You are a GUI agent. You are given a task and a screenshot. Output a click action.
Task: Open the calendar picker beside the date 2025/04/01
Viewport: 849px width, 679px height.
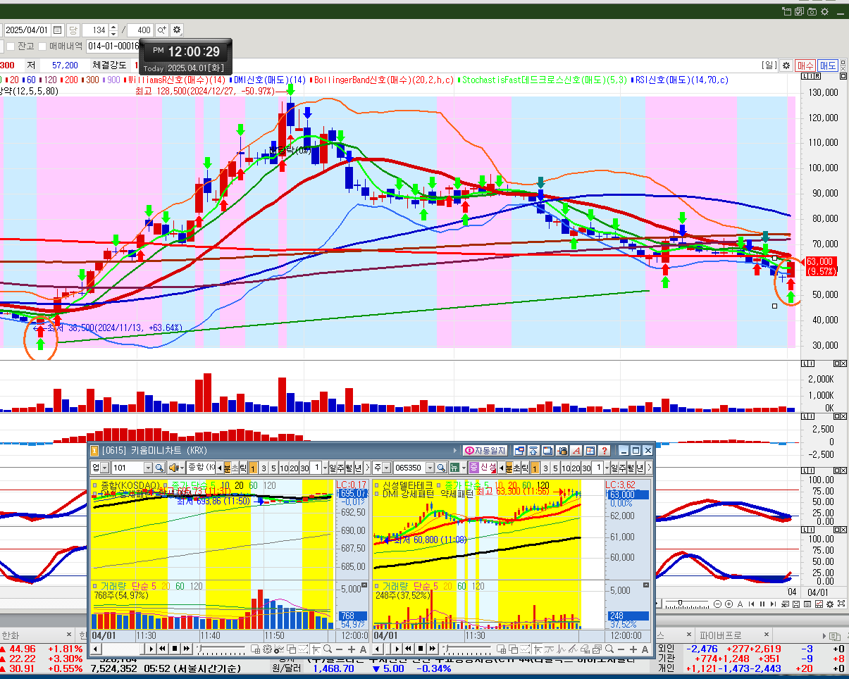pos(57,30)
